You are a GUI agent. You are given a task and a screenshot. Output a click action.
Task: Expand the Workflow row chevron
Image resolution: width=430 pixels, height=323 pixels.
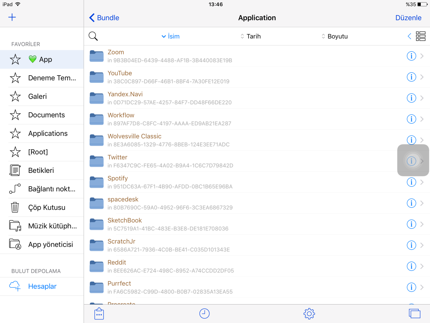[x=422, y=119]
